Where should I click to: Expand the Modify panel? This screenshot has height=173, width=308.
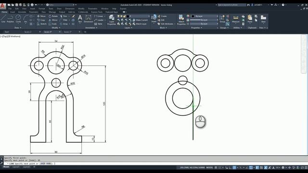[x=56, y=28]
